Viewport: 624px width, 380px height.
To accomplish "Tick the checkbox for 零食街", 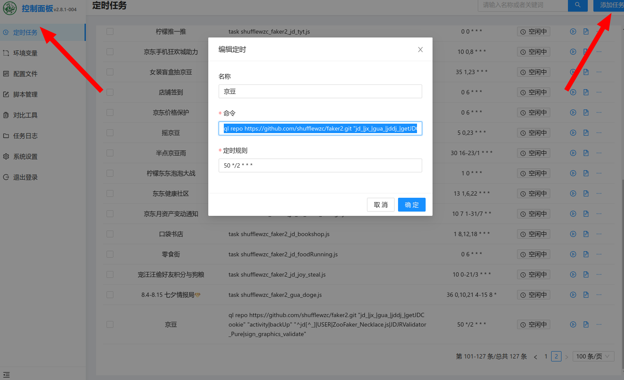I will (x=110, y=254).
